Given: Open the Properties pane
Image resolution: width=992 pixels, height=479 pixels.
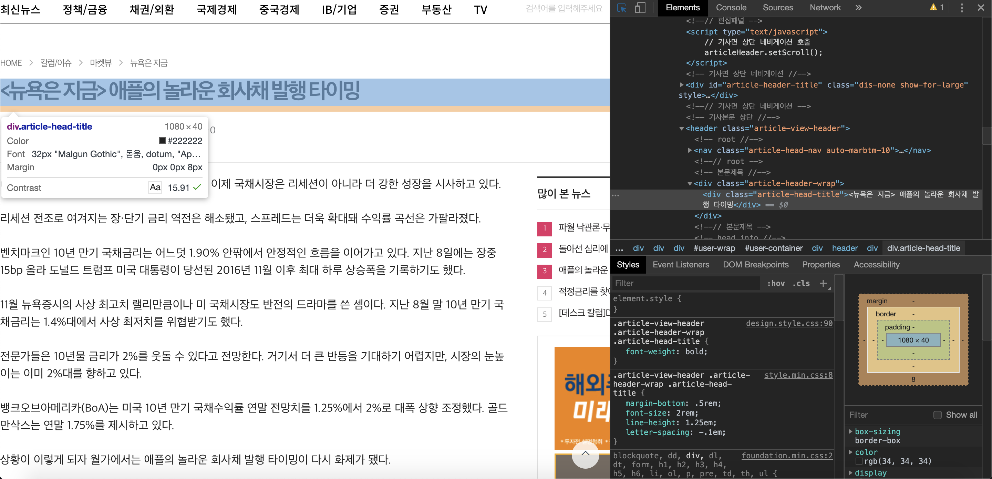Looking at the screenshot, I should [x=820, y=265].
